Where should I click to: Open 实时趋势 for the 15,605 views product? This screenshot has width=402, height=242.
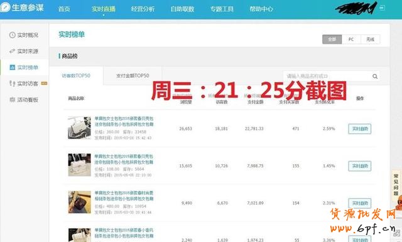click(360, 166)
